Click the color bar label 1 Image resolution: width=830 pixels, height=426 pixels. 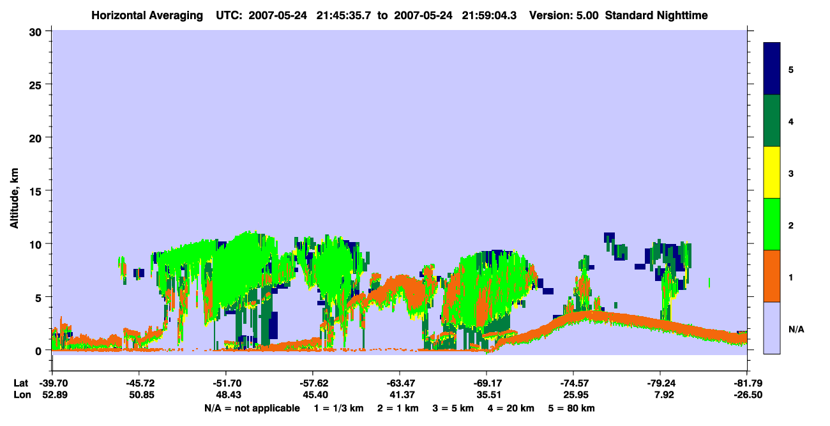(x=791, y=277)
